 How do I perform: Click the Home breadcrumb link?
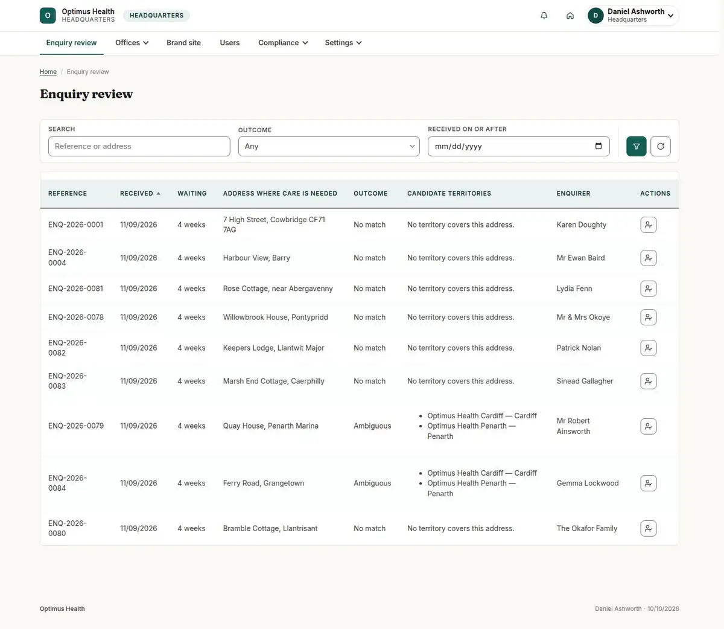(x=48, y=72)
